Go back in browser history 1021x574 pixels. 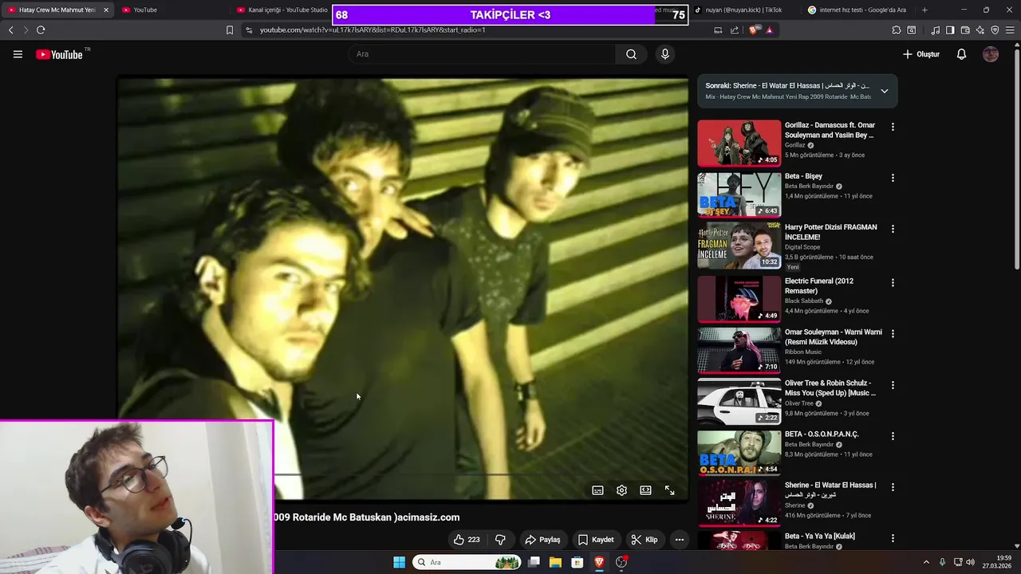(x=10, y=30)
